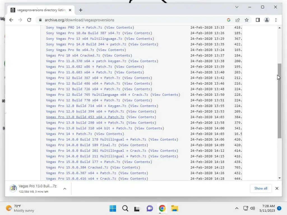This screenshot has width=287, height=215.
Task: Close the vegasproversions tab
Action: (x=70, y=10)
